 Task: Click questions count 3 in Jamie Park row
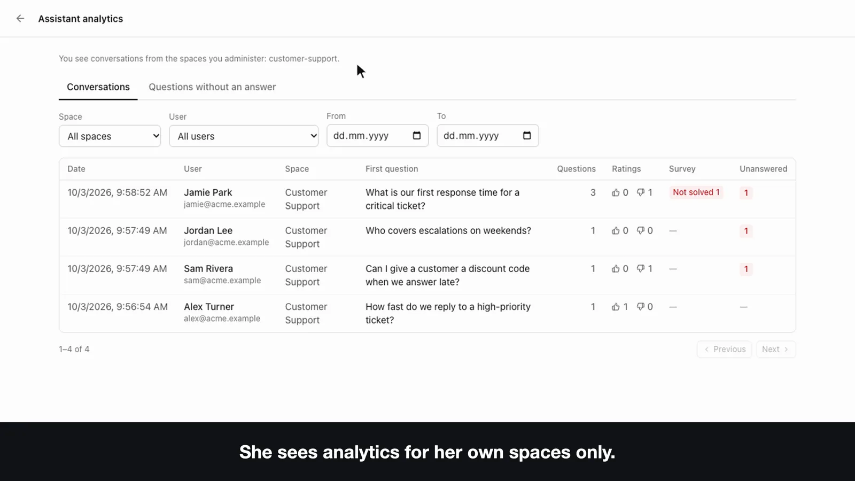593,192
